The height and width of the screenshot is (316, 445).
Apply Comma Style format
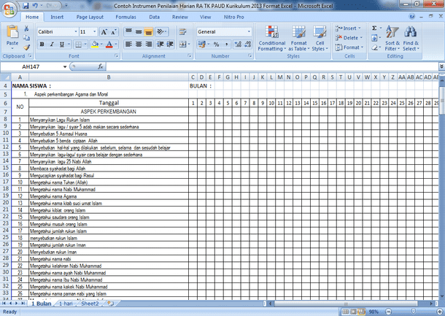click(x=226, y=45)
